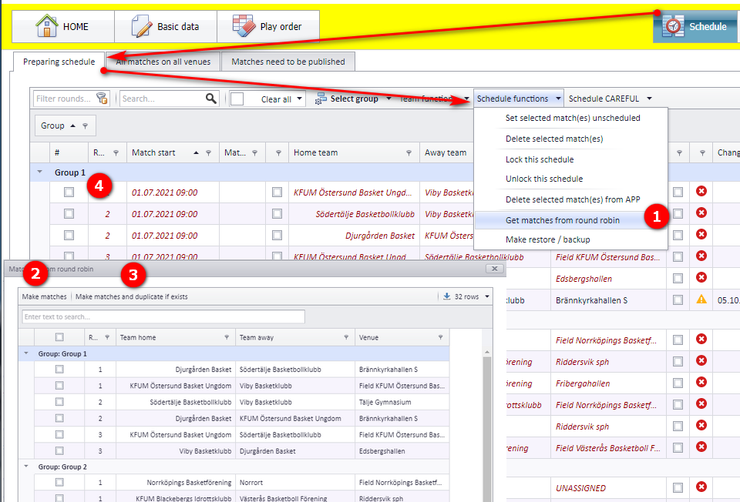Click the red X on Field Västerås Basketboll row
The height and width of the screenshot is (502, 740).
[x=701, y=447]
